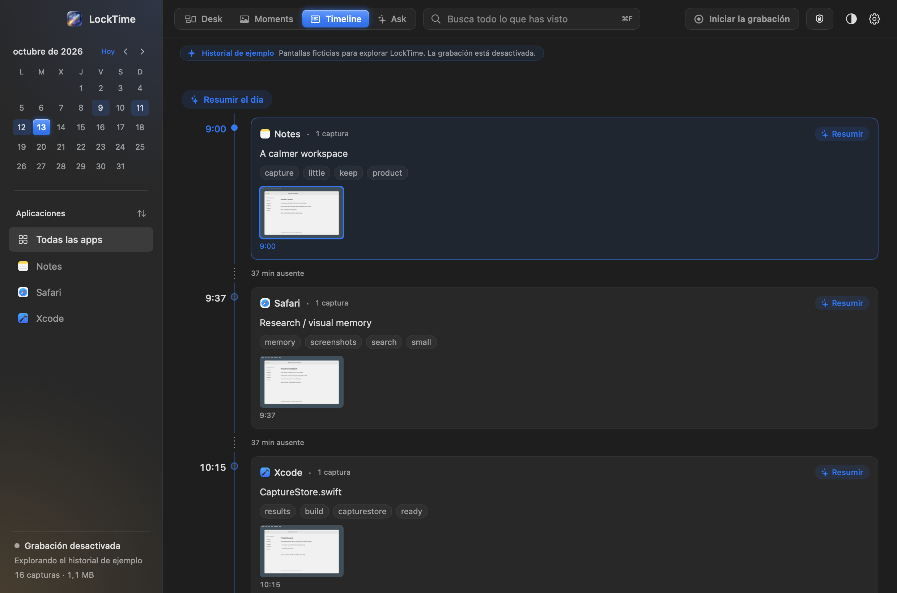Focus the Busca todo lo que has visto field

pos(531,19)
